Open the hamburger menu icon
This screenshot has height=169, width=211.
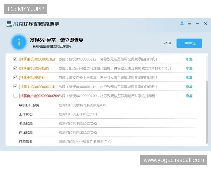click(x=190, y=23)
